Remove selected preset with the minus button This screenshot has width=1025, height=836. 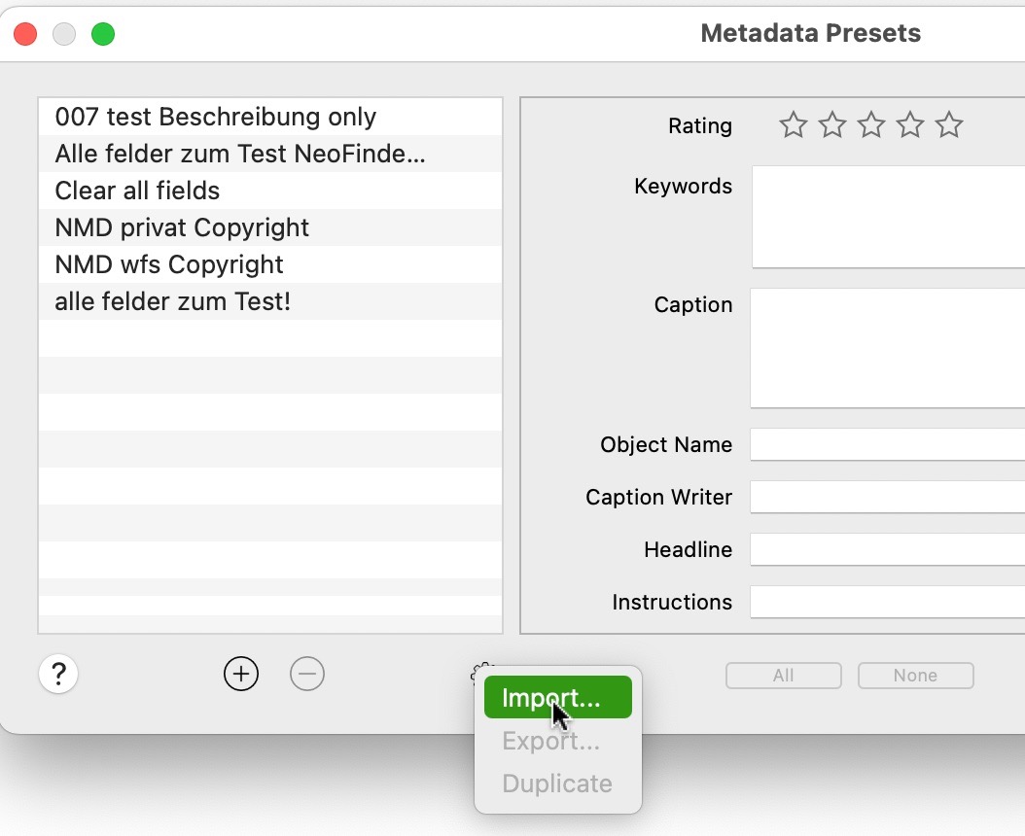307,674
